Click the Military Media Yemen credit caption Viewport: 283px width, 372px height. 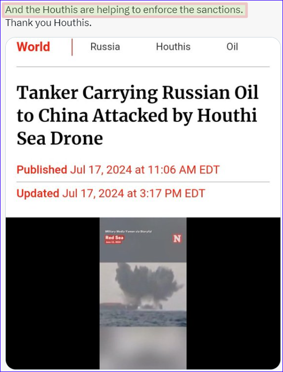coord(128,231)
